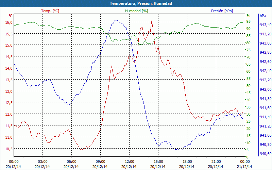This screenshot has width=272, height=170.
Task: Click the '942,20' pressure axis value
Action: click(266, 80)
